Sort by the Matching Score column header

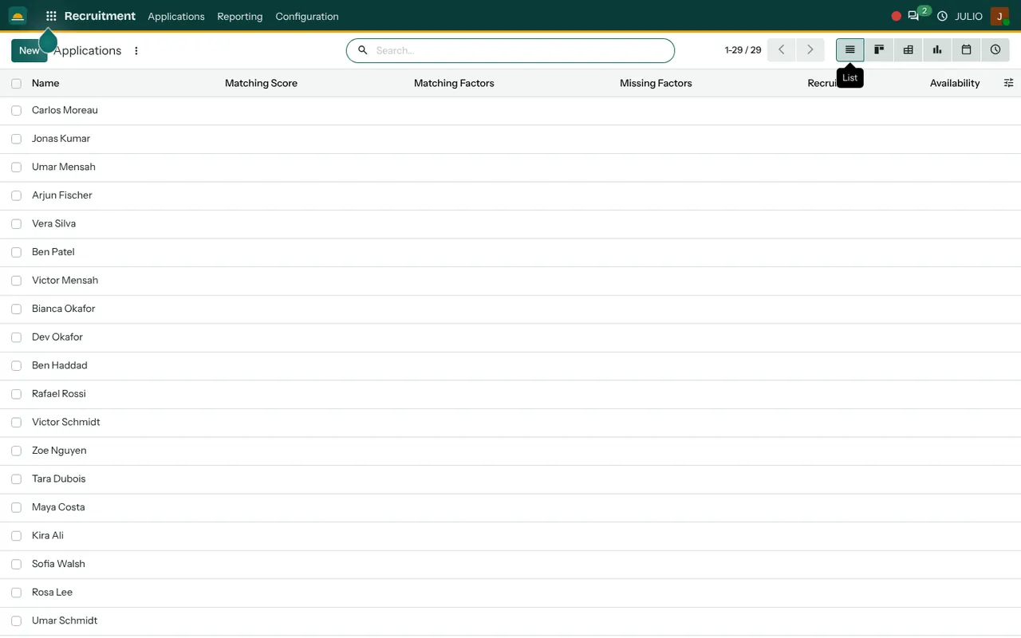pos(261,83)
